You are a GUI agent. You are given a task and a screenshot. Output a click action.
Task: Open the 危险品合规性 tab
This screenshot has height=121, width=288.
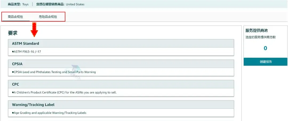point(48,17)
